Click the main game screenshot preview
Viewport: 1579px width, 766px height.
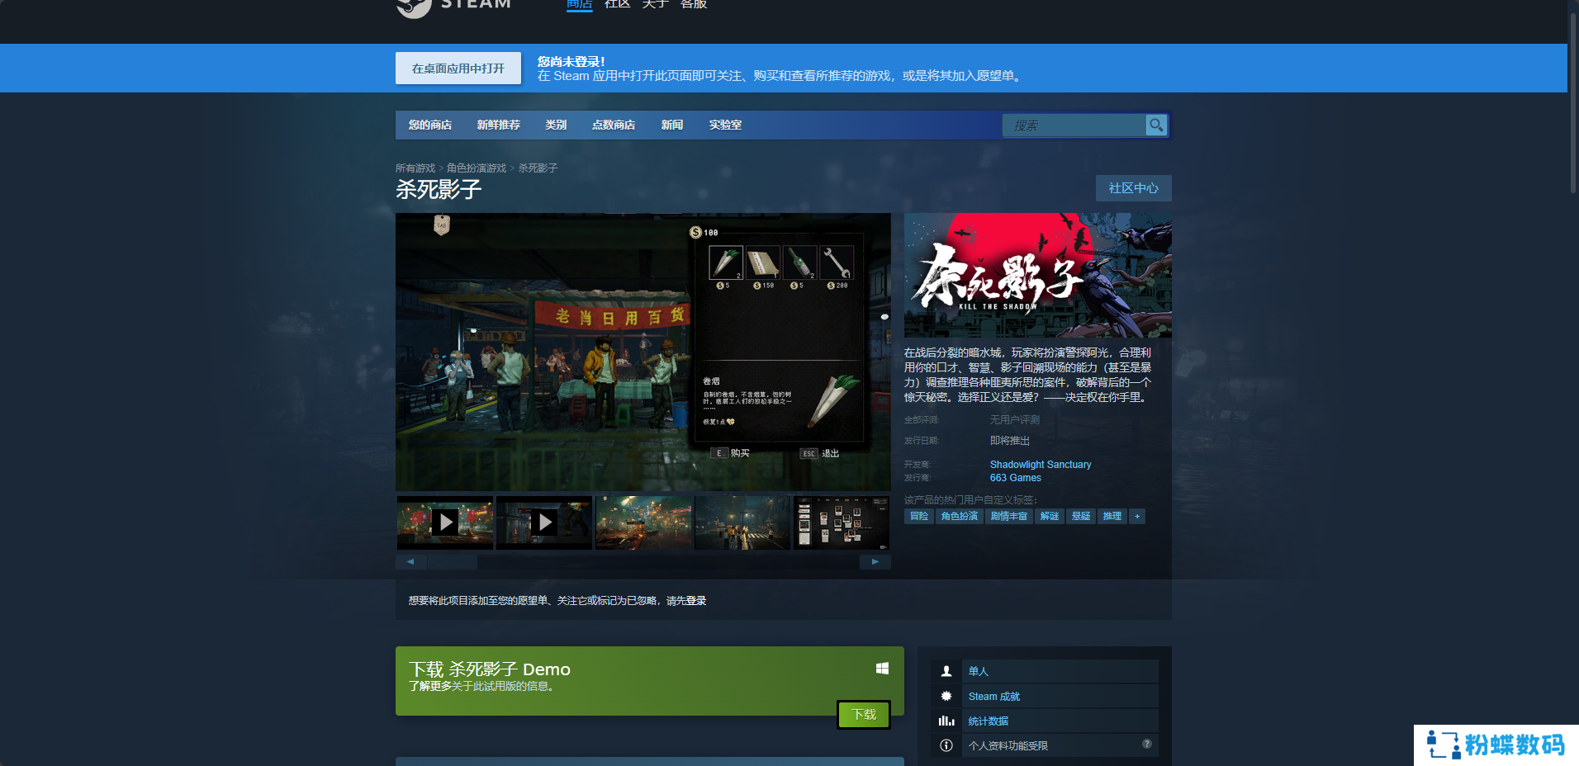tap(643, 352)
